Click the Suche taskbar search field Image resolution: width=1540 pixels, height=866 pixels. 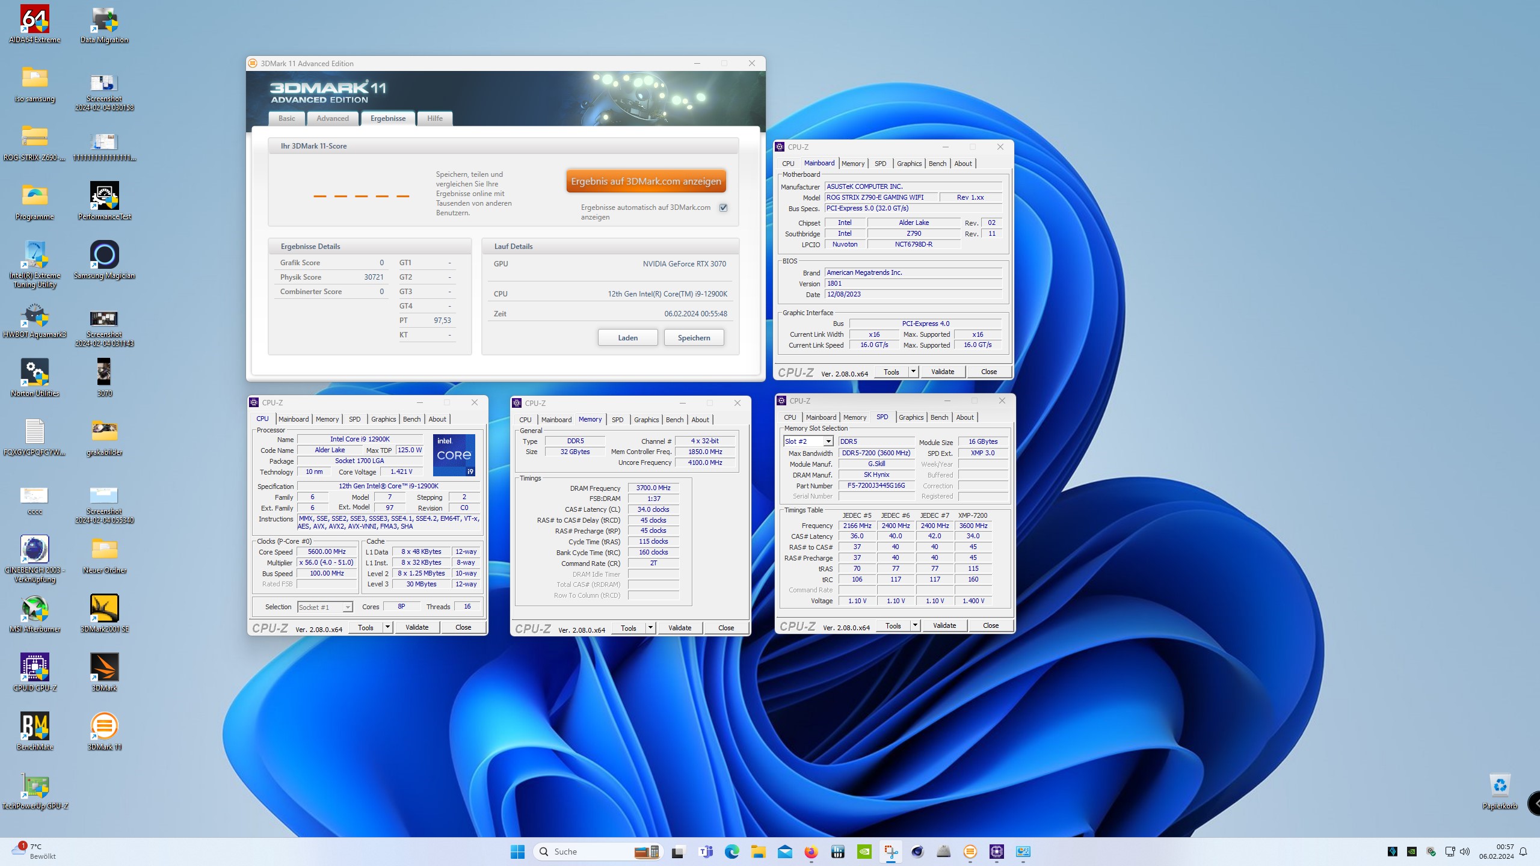597,852
